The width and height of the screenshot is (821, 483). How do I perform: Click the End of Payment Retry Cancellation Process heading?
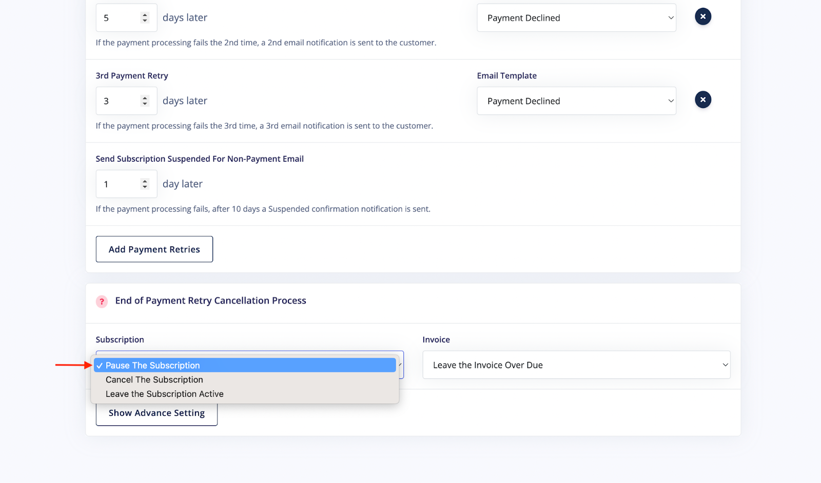210,301
